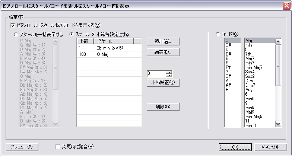The image size is (292, 156).
Task: Click the chord type list scroll-down arrow
Action: (x=278, y=124)
